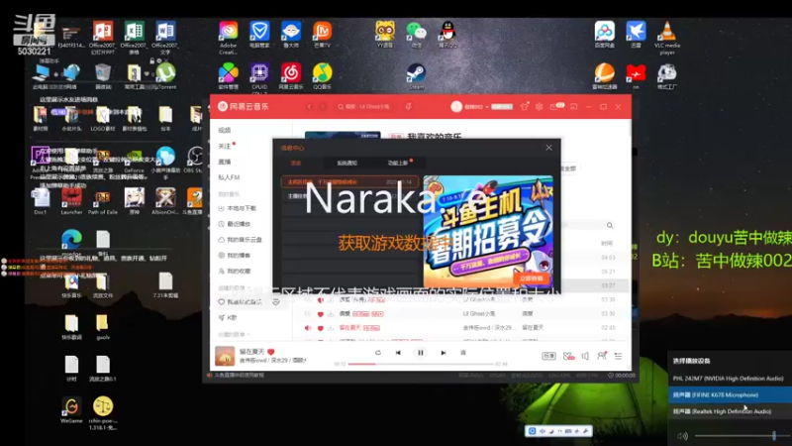
Task: Open NetEase Music settings gear
Action: (539, 107)
